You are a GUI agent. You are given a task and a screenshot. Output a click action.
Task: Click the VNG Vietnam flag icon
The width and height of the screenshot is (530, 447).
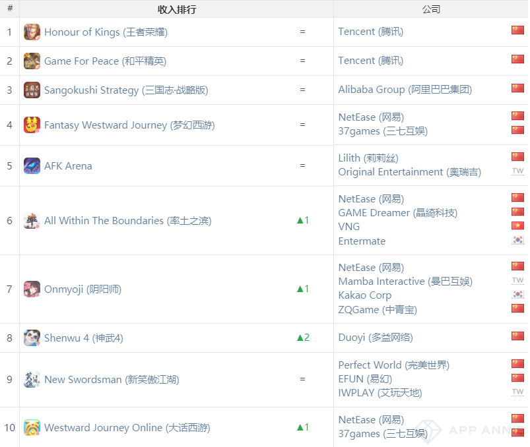[517, 226]
